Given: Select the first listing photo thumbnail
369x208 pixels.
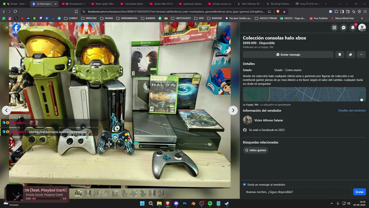Looking at the screenshot, I should pos(78,193).
